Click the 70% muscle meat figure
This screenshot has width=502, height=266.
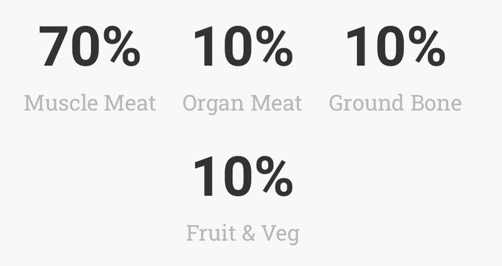(x=90, y=46)
